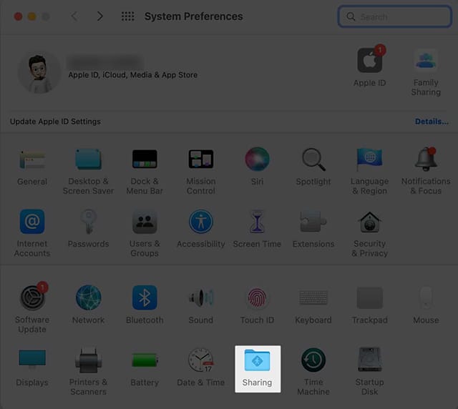
Task: Click the Details... link
Action: pos(432,122)
